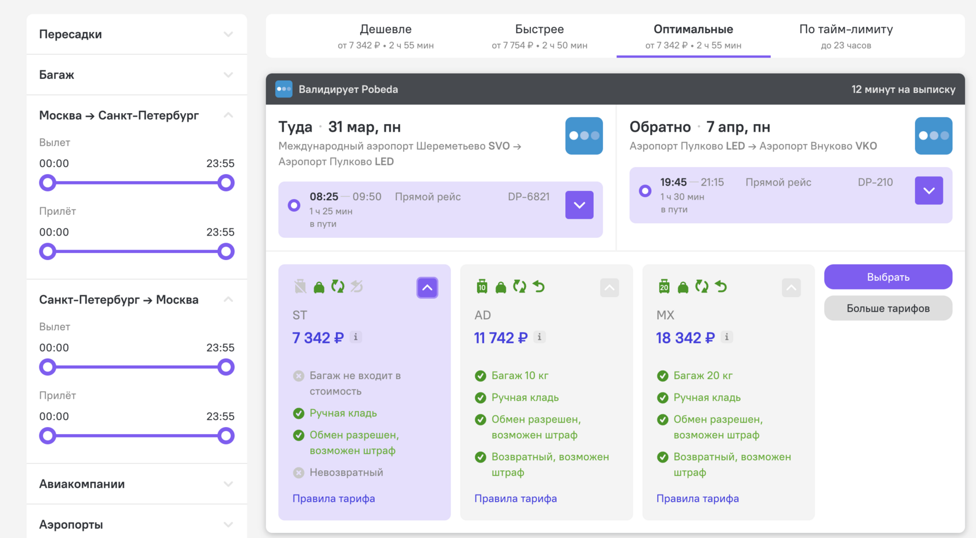976x538 pixels.
Task: Click the Pobeda airline logo for outbound flight
Action: (584, 136)
